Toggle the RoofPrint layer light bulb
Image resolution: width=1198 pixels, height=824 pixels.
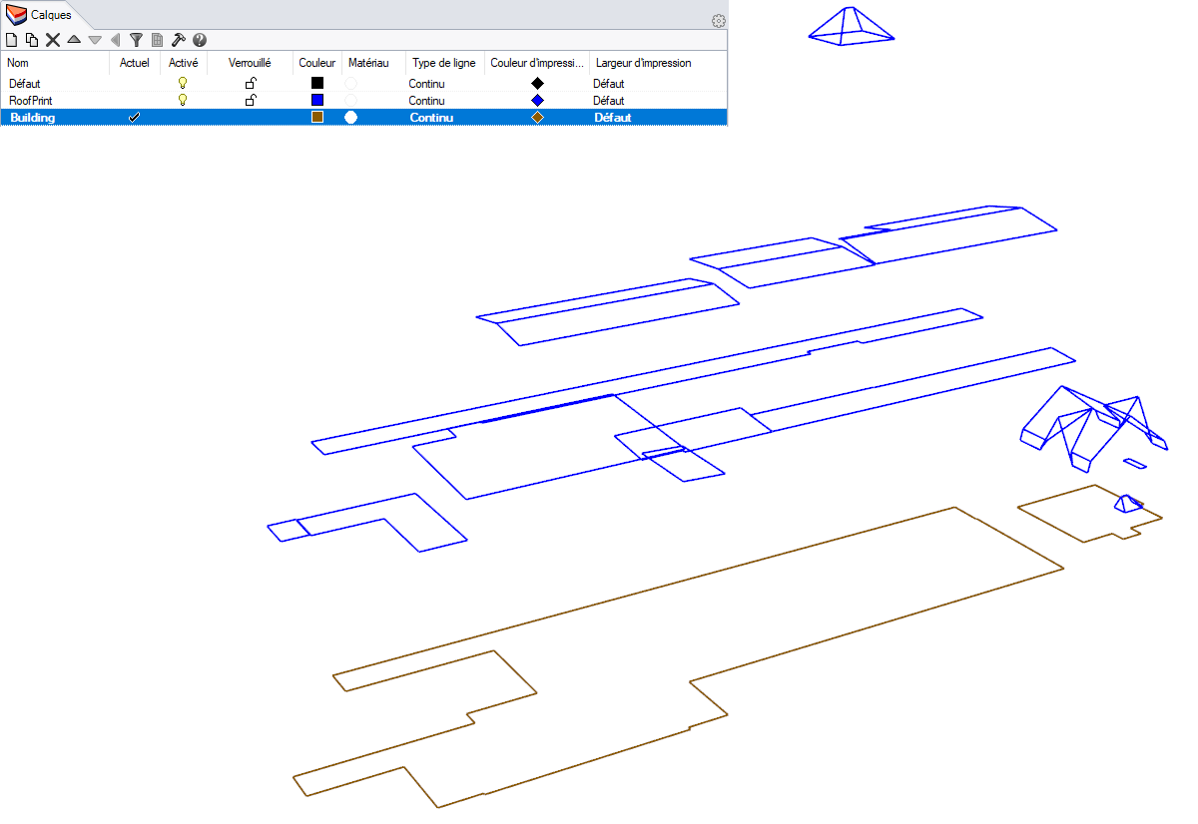click(x=183, y=101)
